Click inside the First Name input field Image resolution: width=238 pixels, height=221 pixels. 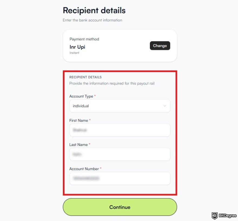(120, 130)
